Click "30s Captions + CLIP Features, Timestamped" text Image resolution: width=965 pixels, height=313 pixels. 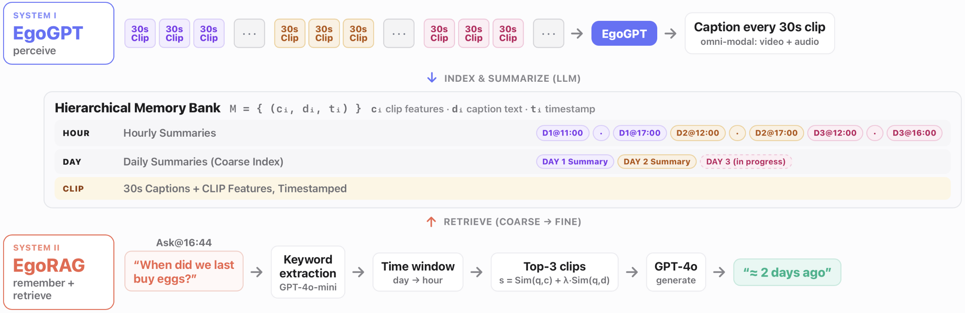coord(235,189)
